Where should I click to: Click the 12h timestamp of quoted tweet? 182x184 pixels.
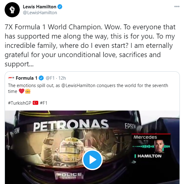coord(62,78)
